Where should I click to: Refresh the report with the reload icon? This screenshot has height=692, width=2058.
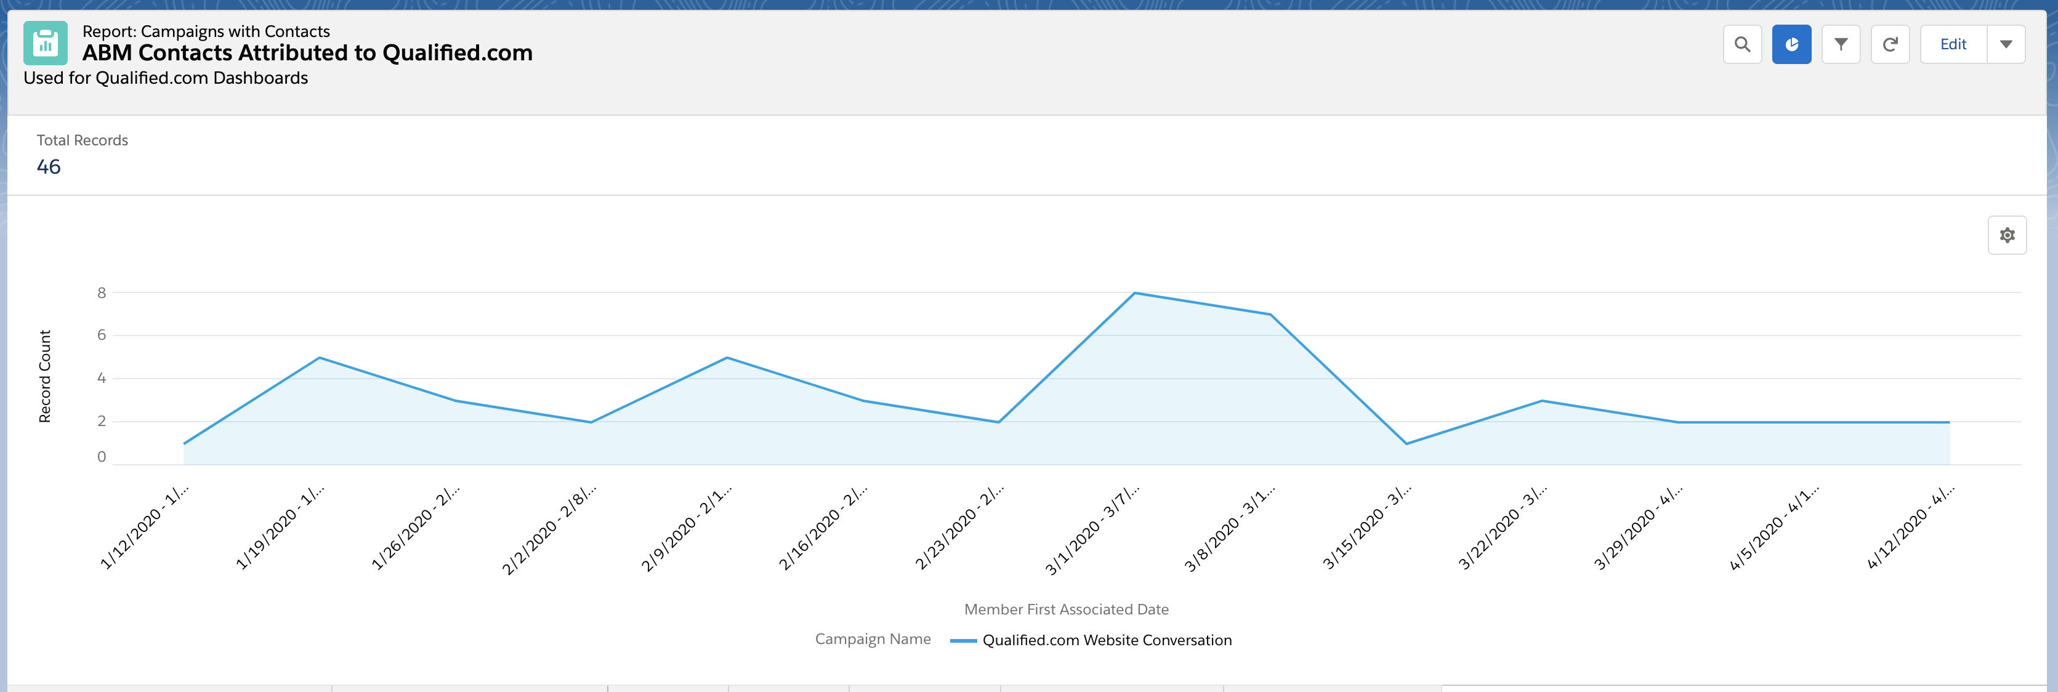tap(1891, 45)
